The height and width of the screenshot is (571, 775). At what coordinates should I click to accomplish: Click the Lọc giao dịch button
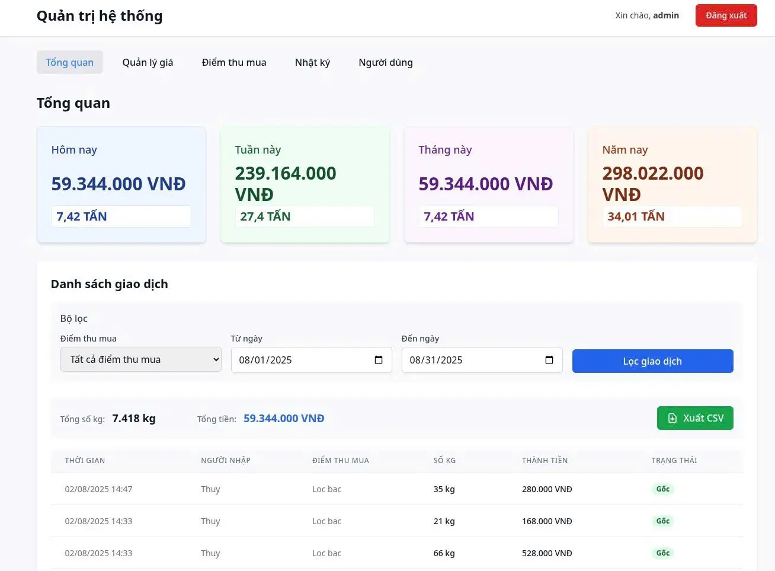tap(652, 361)
